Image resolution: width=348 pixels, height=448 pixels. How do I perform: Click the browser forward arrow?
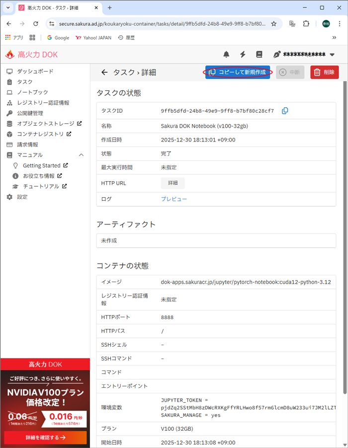tap(22, 24)
